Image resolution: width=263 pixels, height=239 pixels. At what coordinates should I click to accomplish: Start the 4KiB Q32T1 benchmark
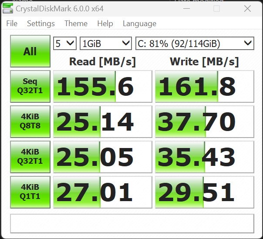pyautogui.click(x=30, y=157)
